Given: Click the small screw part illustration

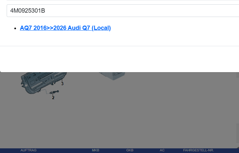Looking at the screenshot, I should pos(54,92).
